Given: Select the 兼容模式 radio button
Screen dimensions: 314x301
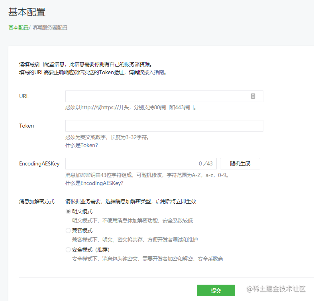Looking at the screenshot, I should coord(68,230).
